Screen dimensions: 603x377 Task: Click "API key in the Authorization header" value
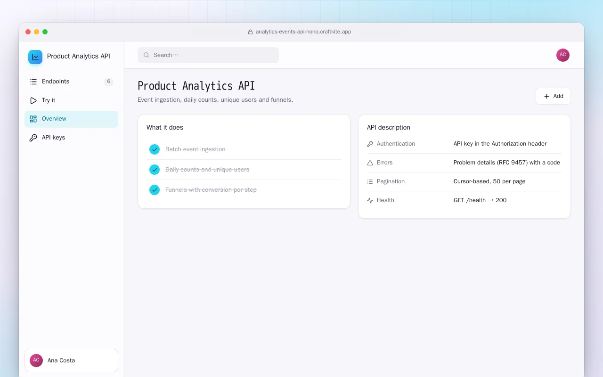click(x=500, y=144)
